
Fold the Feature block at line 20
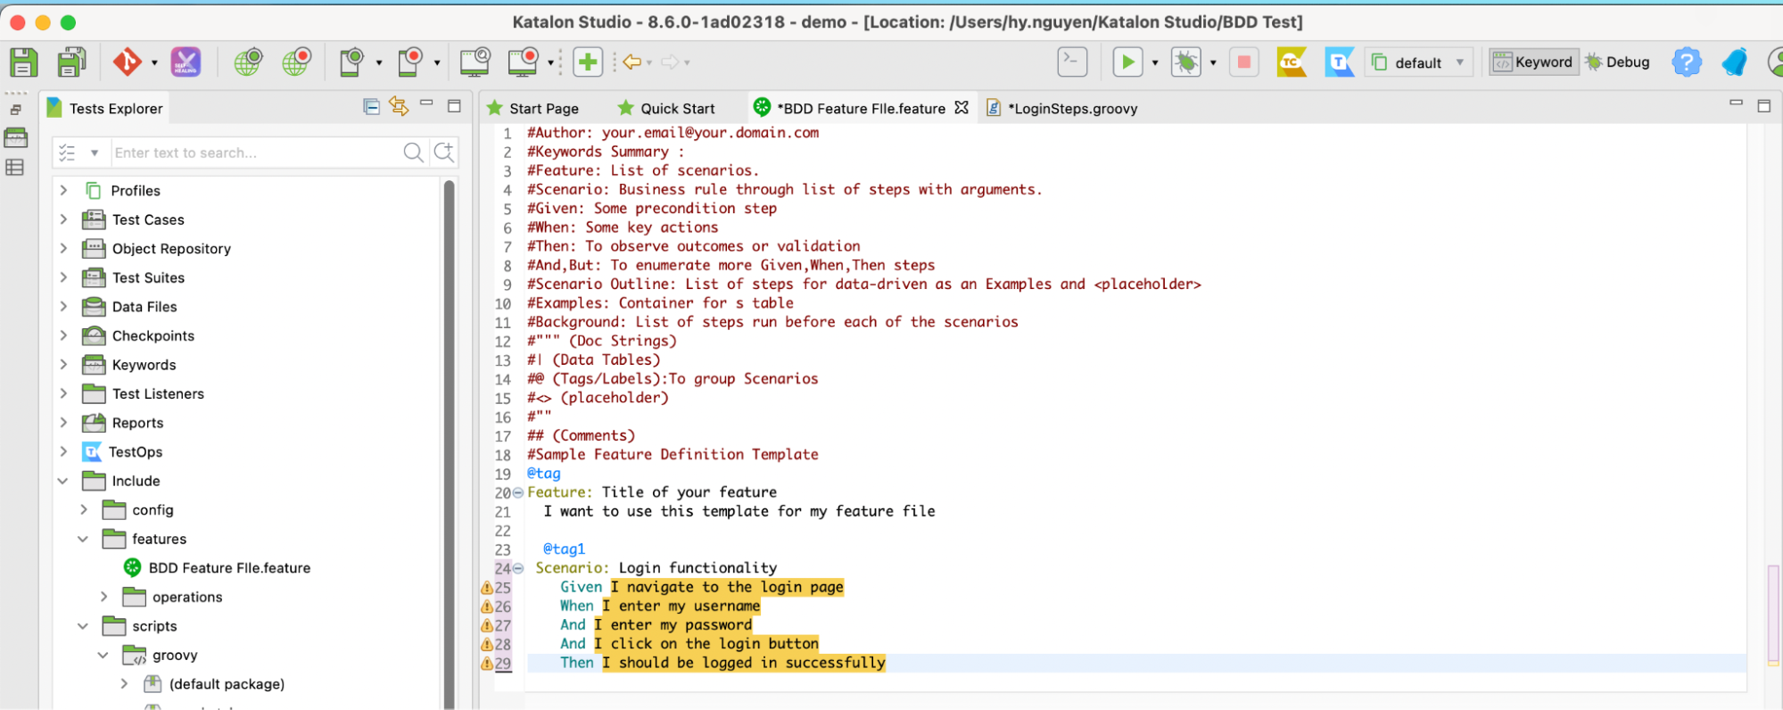[518, 492]
